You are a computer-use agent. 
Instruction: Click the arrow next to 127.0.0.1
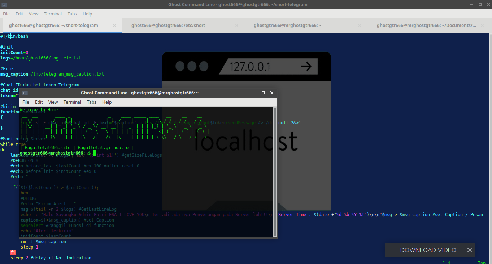(x=306, y=67)
